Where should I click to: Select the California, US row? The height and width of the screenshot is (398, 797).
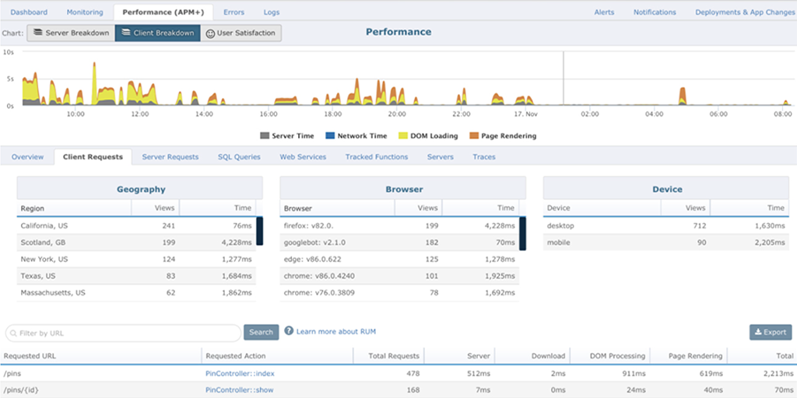click(136, 226)
